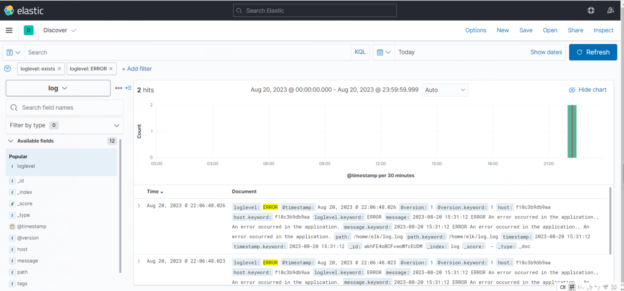Select the host field
This screenshot has height=291, width=624.
(x=22, y=249)
